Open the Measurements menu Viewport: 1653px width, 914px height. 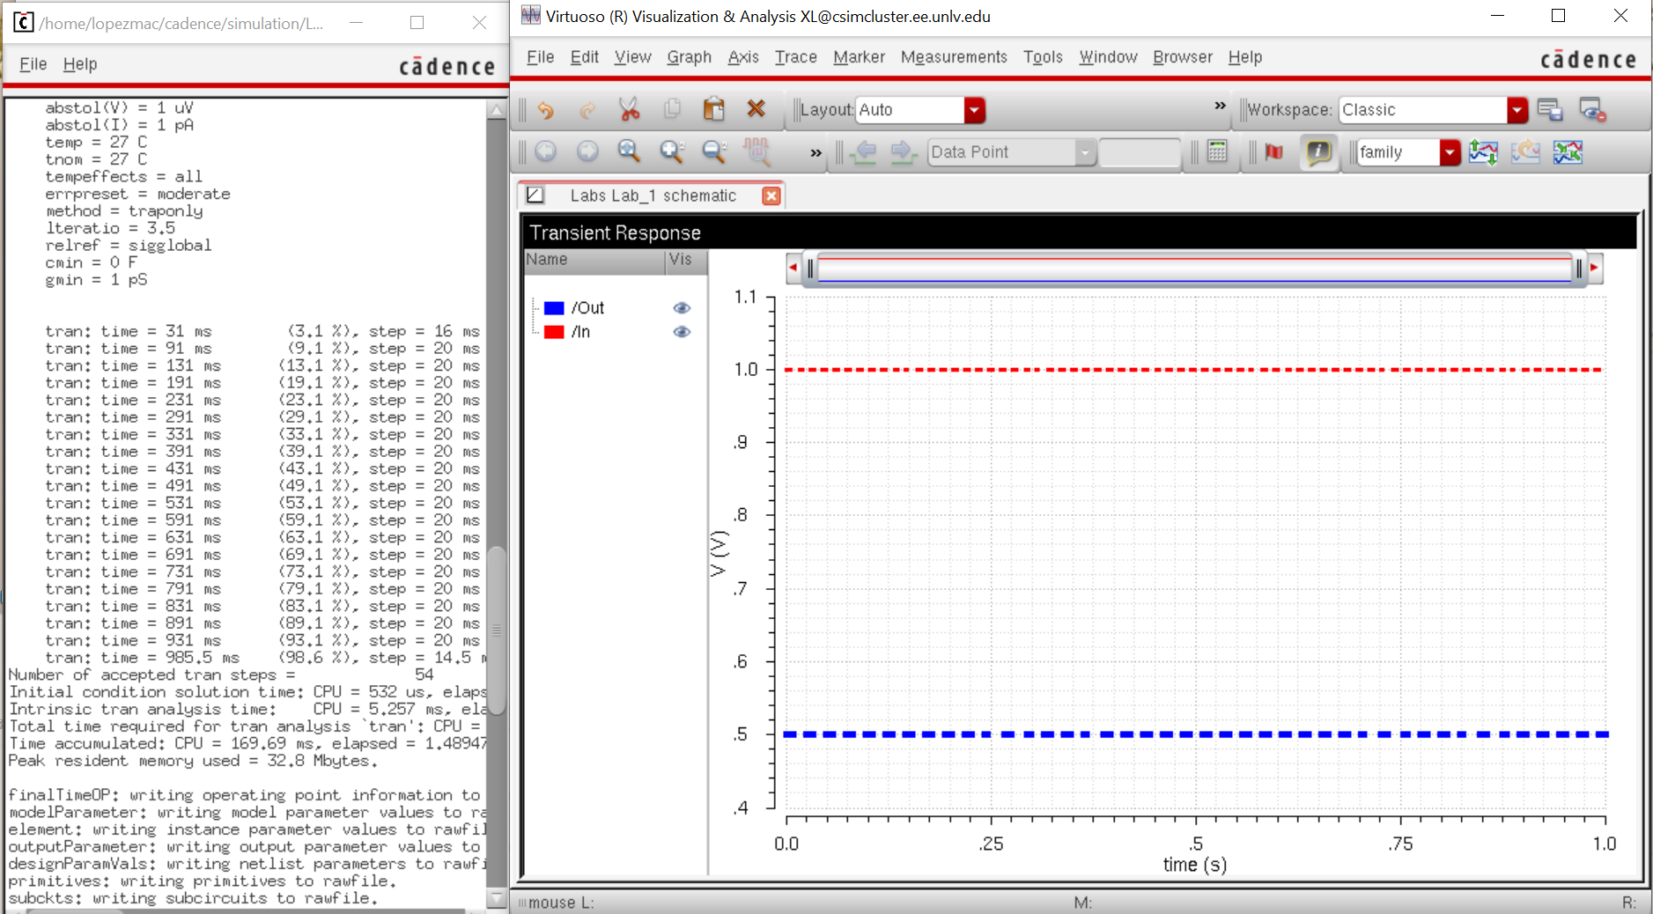tap(953, 57)
